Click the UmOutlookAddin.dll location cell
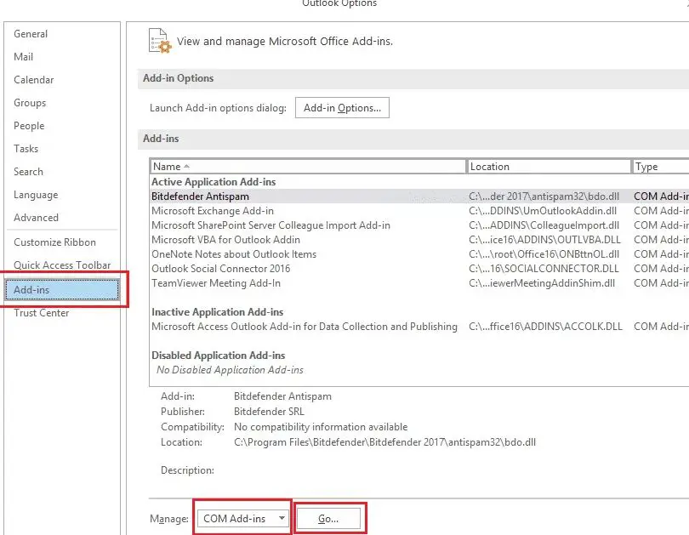 (x=543, y=211)
